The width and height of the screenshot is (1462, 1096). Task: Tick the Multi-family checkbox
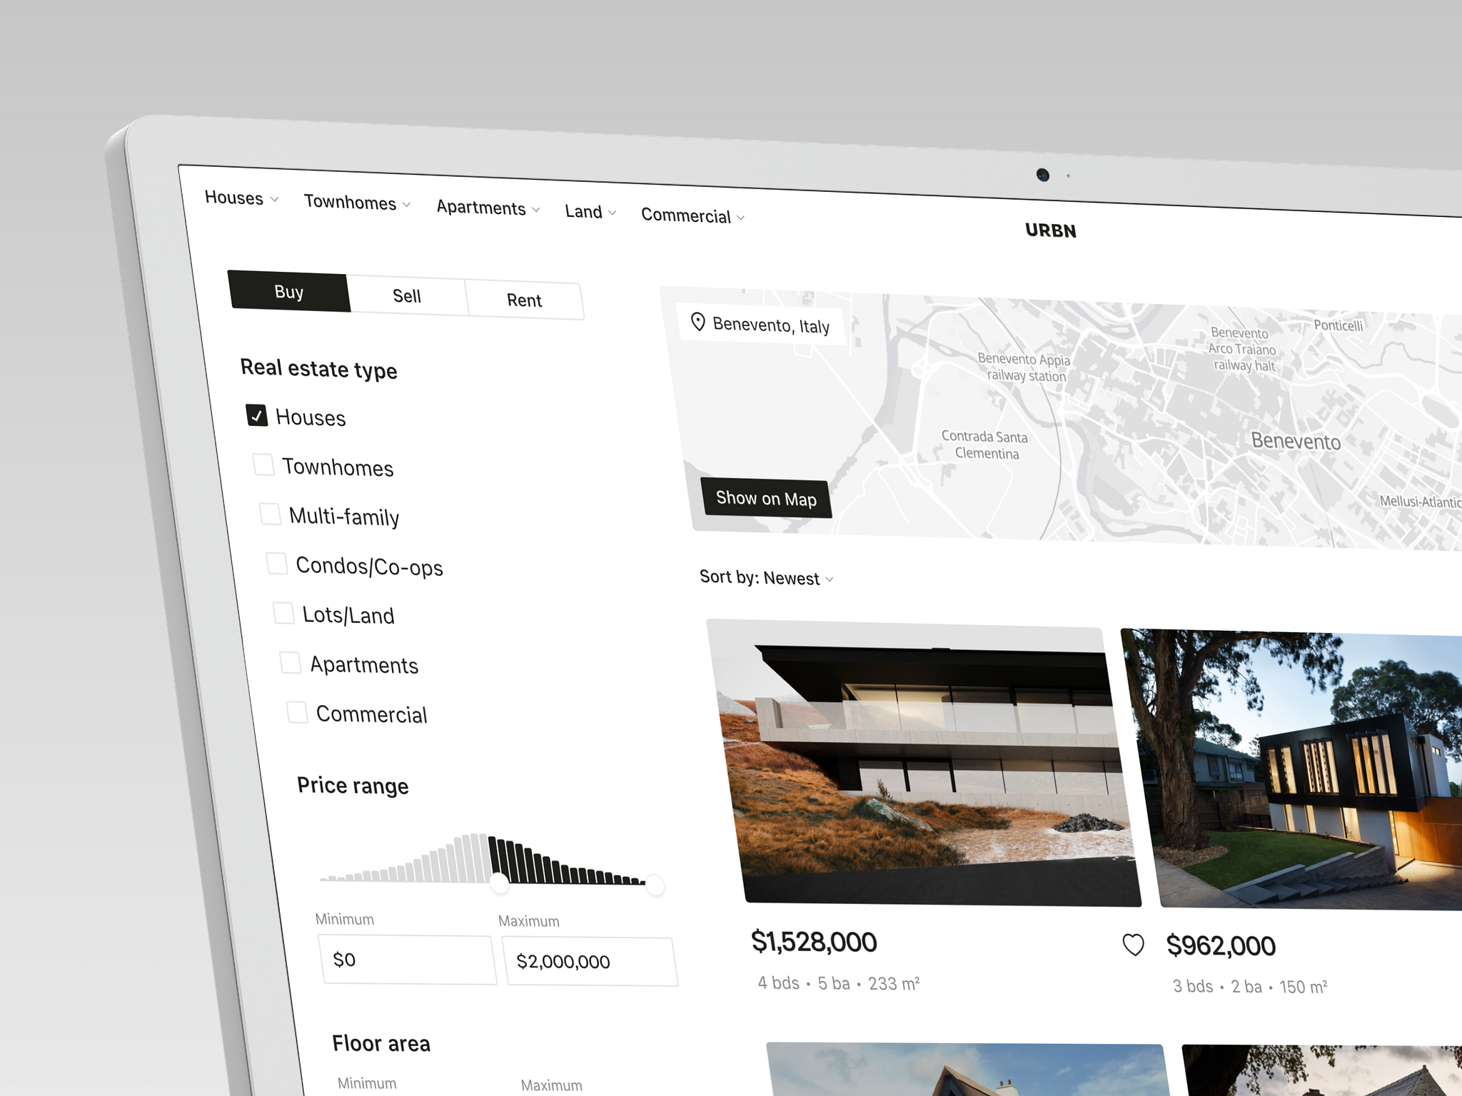[x=270, y=514]
